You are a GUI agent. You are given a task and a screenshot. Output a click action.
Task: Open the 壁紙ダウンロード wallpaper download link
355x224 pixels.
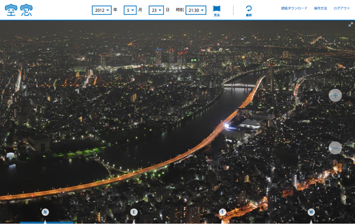(x=294, y=8)
